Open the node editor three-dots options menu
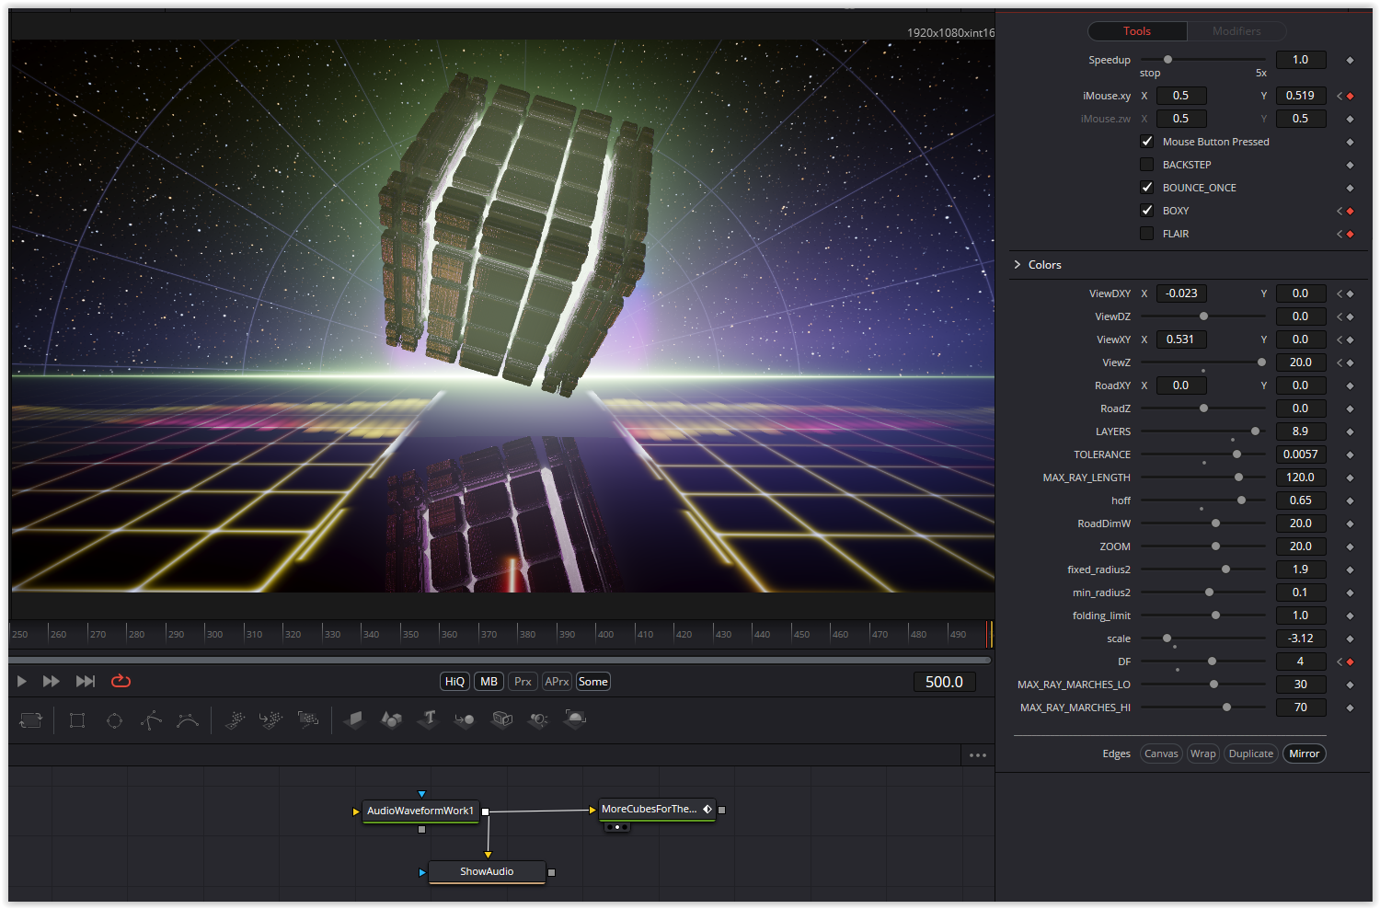1380x909 pixels. [x=978, y=755]
